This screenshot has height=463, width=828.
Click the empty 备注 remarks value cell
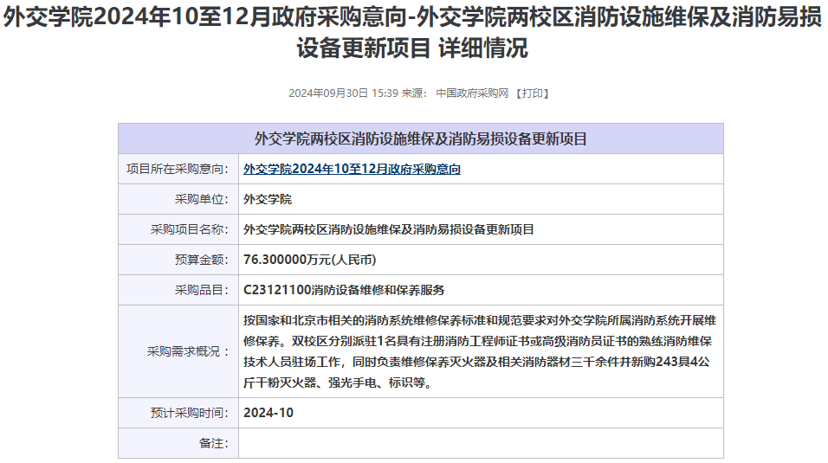[x=480, y=443]
